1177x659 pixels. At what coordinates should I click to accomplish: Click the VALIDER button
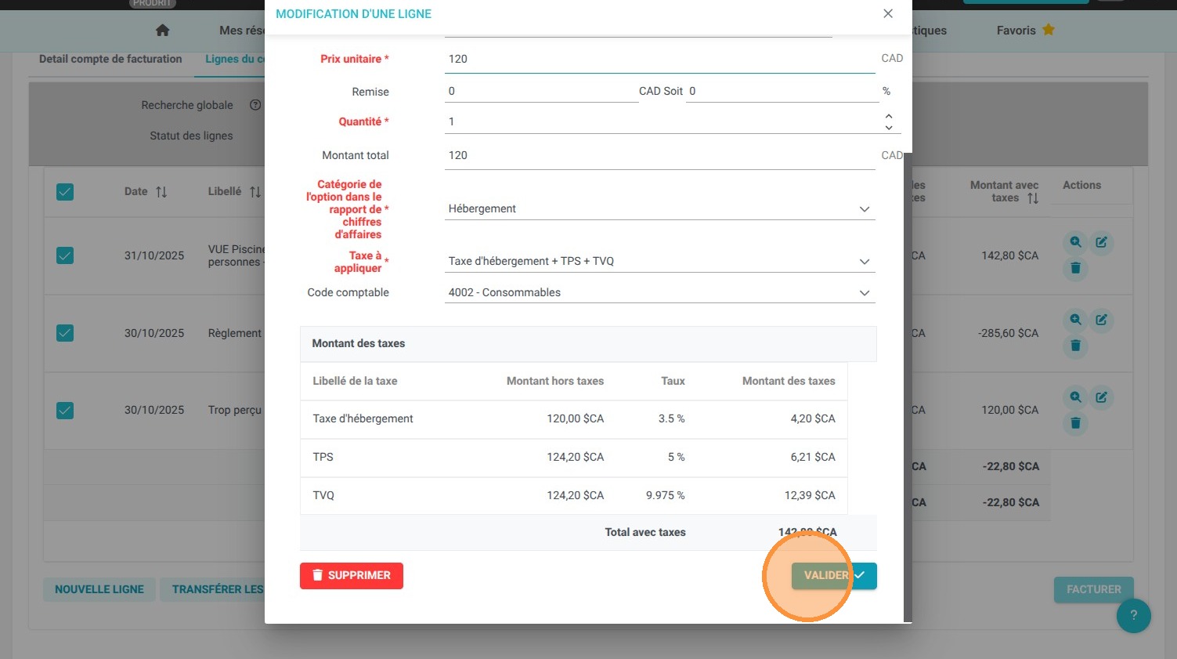834,576
